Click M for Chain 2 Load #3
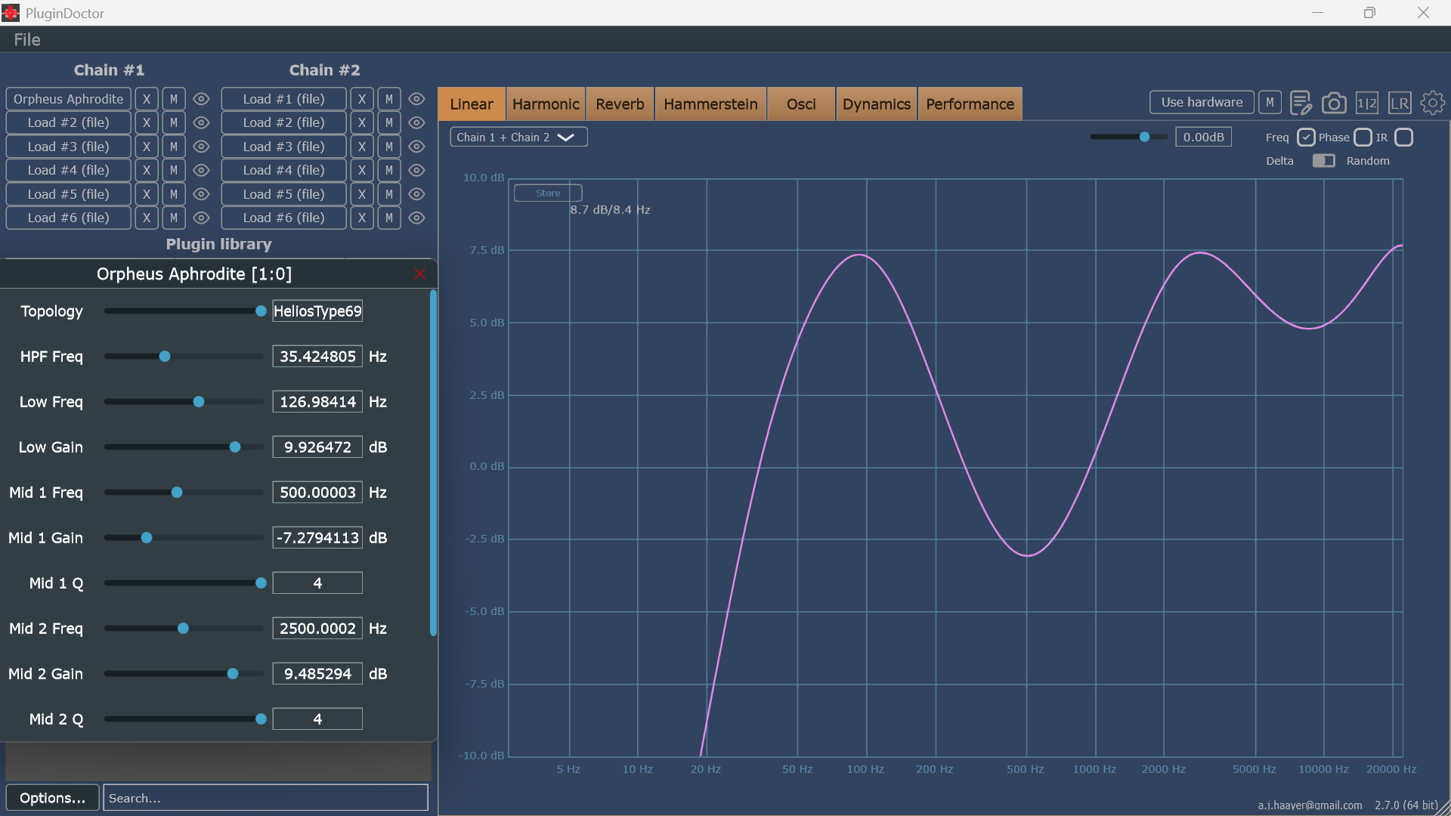 [x=389, y=147]
